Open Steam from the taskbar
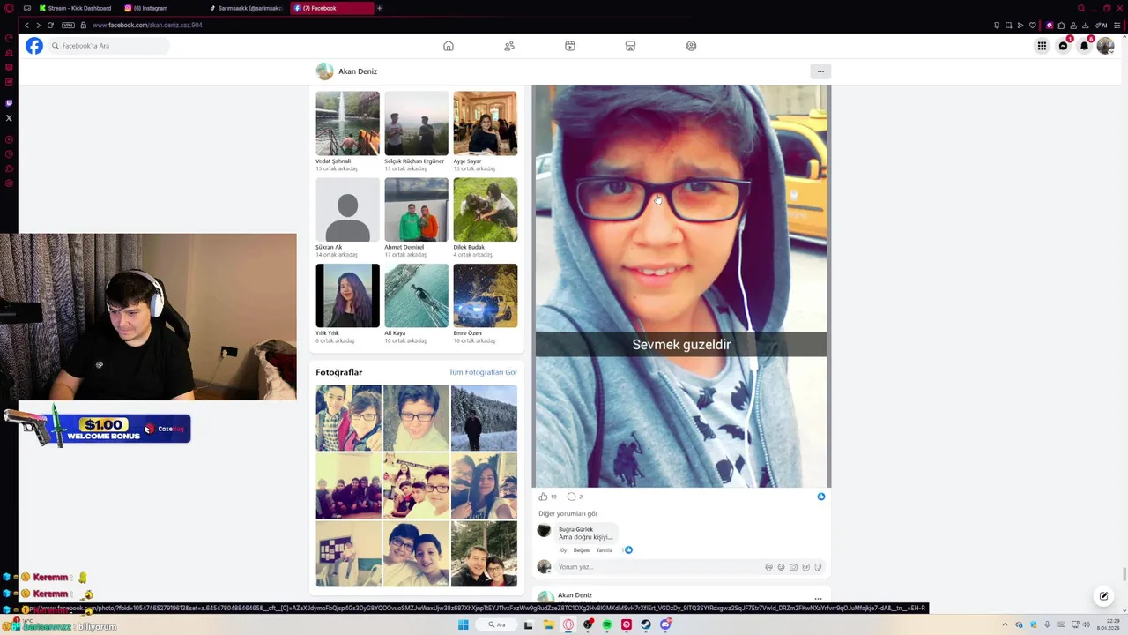Image resolution: width=1128 pixels, height=635 pixels. point(646,624)
